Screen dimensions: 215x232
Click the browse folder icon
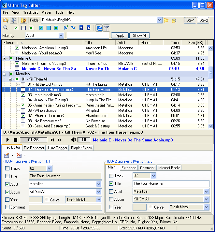tap(166, 20)
